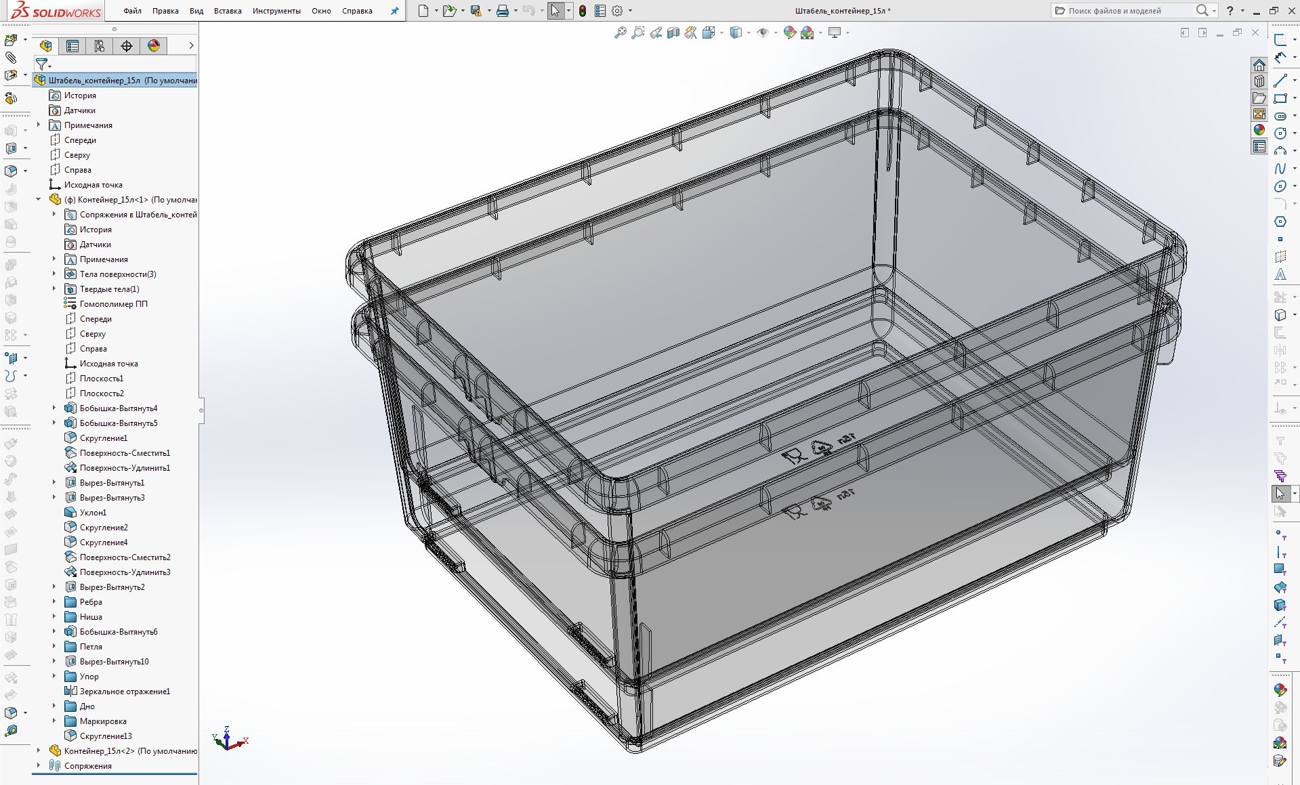
Task: Toggle the Hide/Show Items eye icon
Action: pyautogui.click(x=763, y=33)
